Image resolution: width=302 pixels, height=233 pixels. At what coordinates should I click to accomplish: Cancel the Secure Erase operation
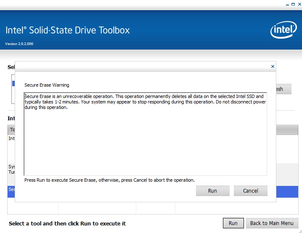click(x=250, y=191)
